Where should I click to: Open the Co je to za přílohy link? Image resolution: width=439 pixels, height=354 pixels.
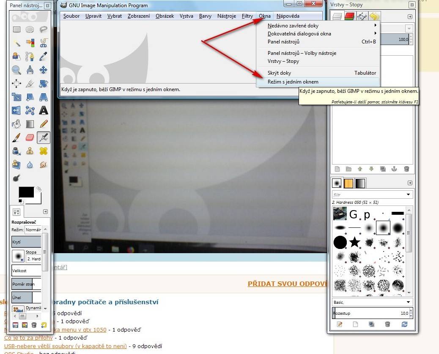point(28,338)
